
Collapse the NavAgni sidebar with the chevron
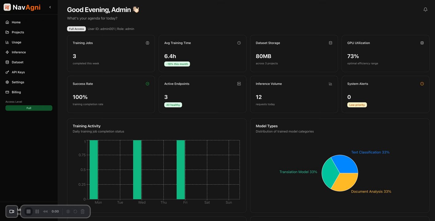click(50, 7)
